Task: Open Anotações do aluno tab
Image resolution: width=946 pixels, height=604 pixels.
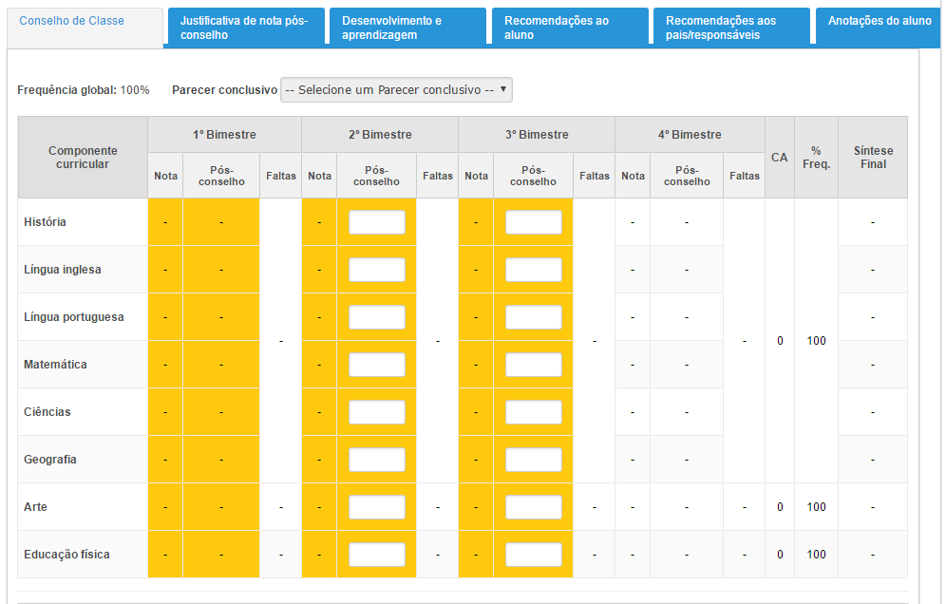Action: pyautogui.click(x=879, y=28)
